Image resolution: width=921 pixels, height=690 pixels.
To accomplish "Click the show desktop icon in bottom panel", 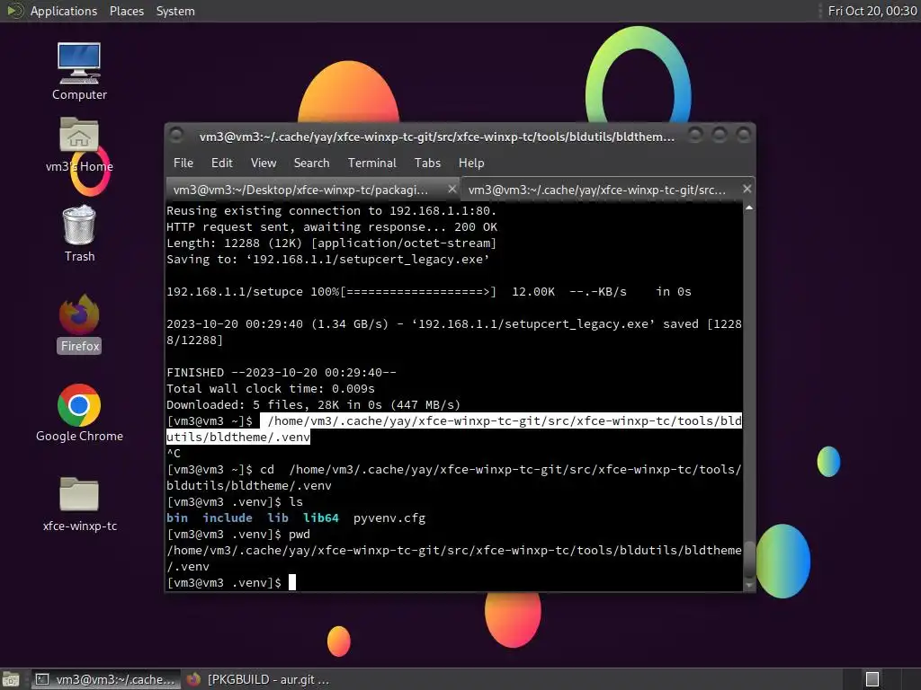I will point(11,679).
